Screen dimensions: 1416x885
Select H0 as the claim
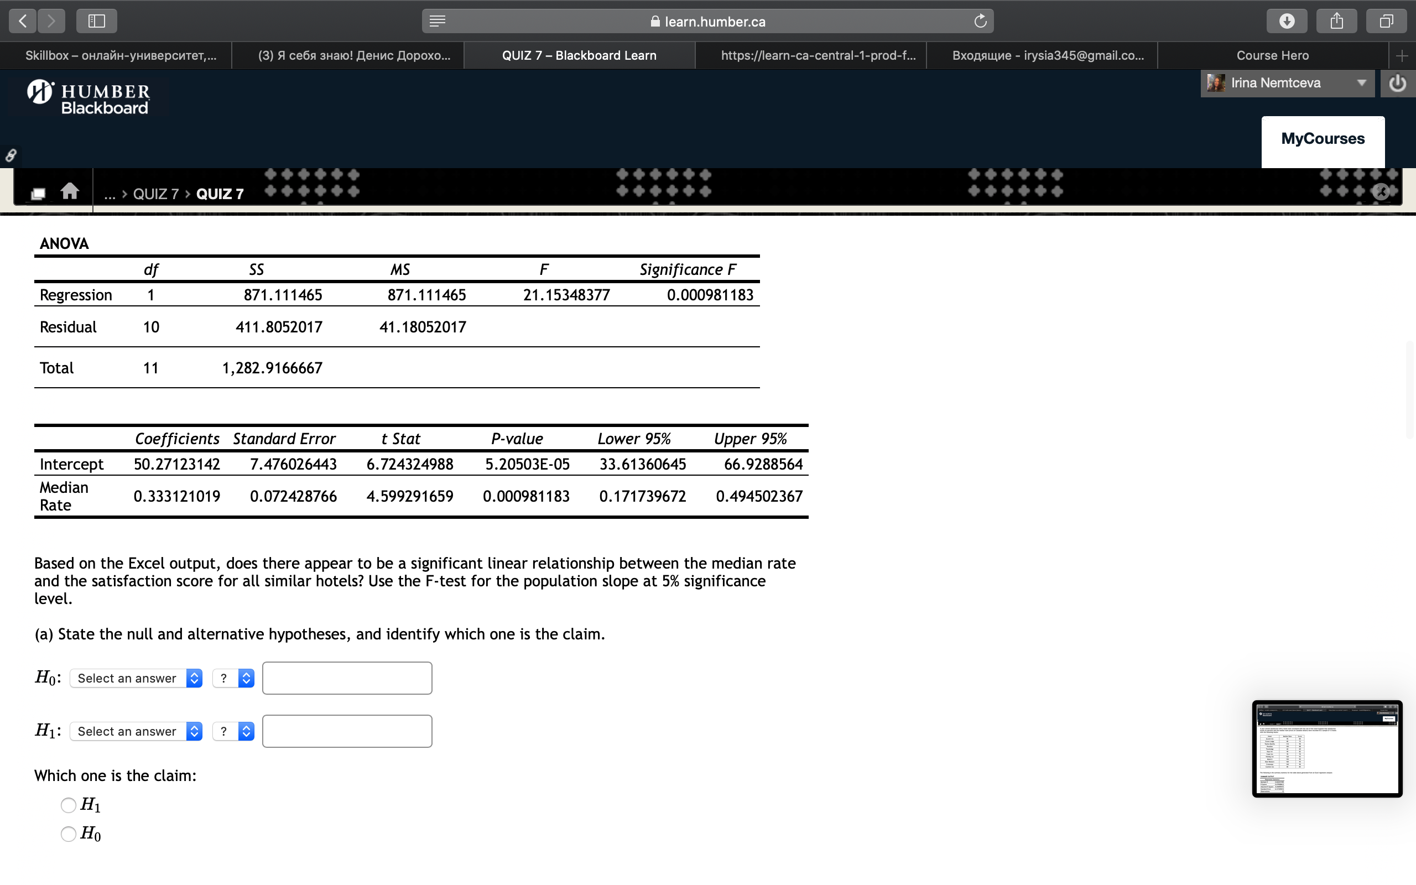[x=68, y=834]
